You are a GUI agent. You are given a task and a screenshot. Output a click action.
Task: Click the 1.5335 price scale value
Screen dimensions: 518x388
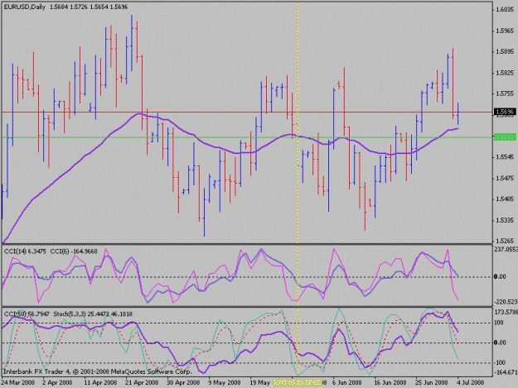505,220
